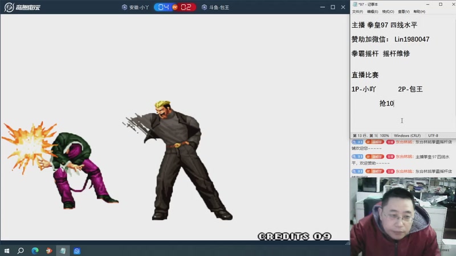This screenshot has width=456, height=256.
Task: Click the Notepad app icon in its title bar
Action: 355,5
